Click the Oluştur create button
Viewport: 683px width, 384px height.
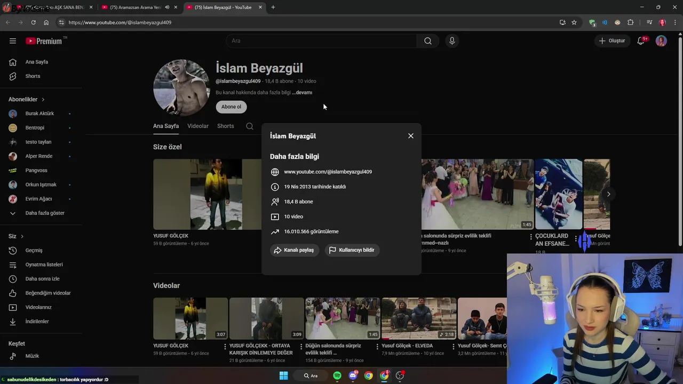[611, 41]
